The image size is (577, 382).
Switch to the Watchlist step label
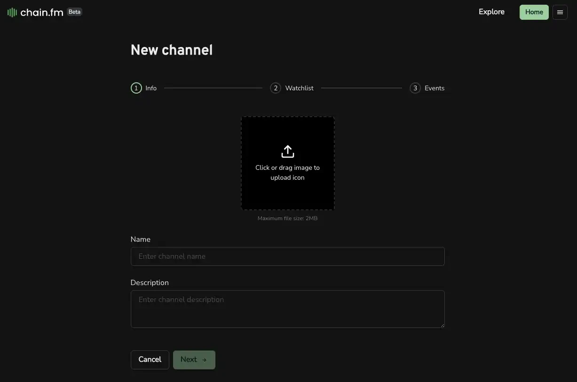(x=299, y=88)
